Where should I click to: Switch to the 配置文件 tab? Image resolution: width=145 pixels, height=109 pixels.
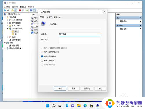tap(57, 17)
